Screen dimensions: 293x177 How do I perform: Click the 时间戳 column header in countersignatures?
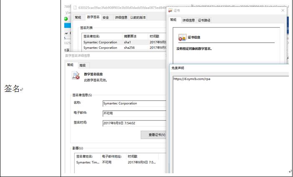click(142, 157)
